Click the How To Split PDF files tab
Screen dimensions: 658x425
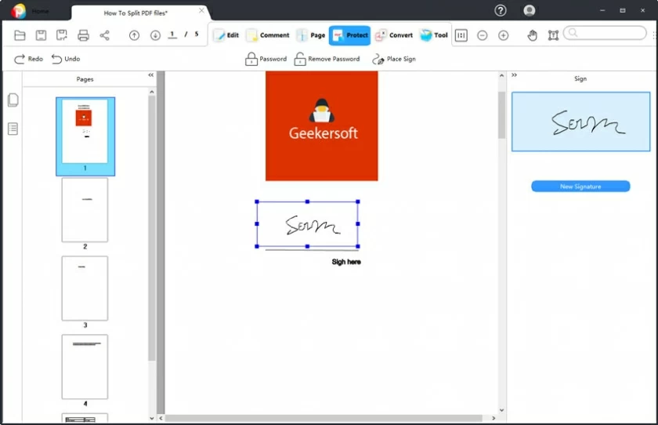coord(135,13)
